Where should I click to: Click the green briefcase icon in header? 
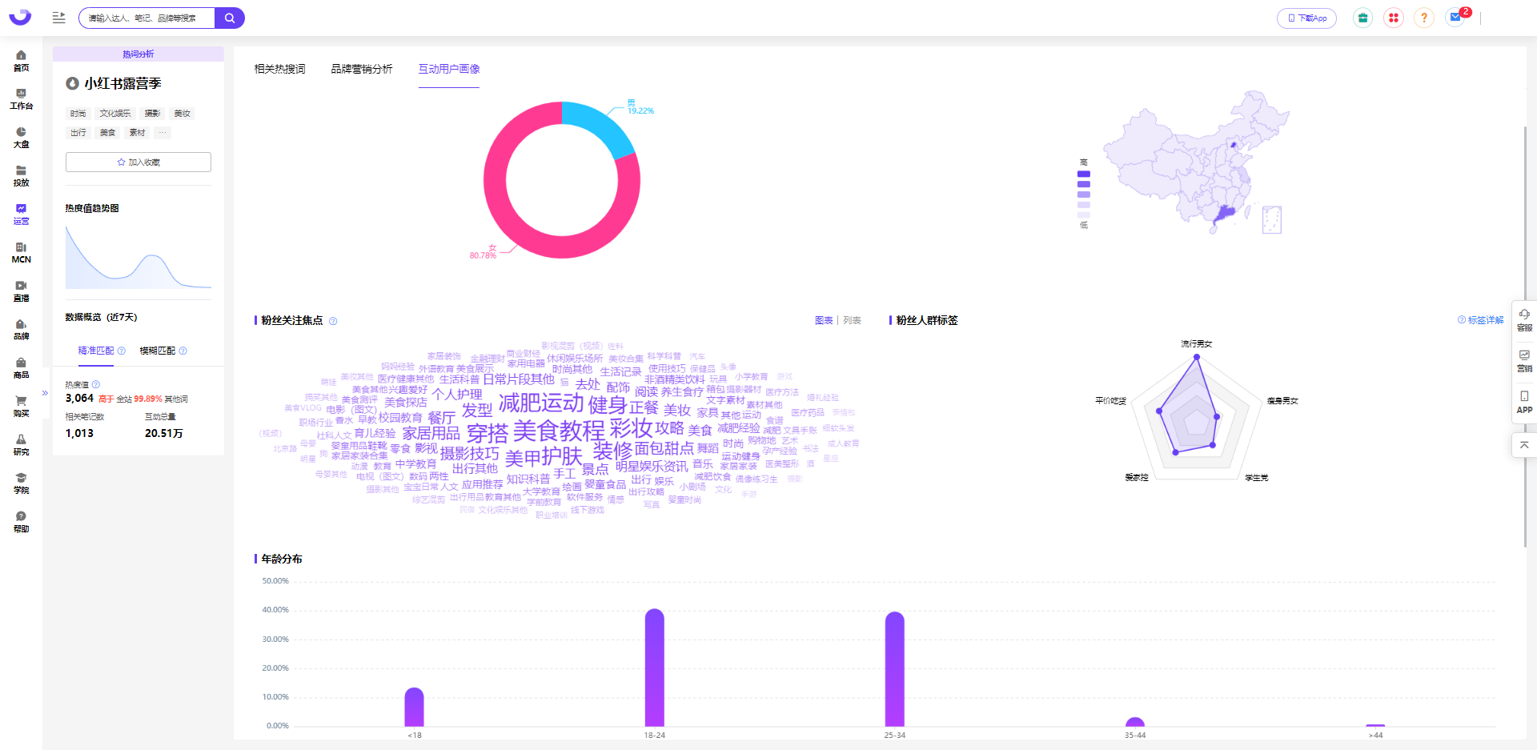pos(1362,18)
